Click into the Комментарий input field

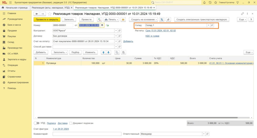click(x=87, y=134)
